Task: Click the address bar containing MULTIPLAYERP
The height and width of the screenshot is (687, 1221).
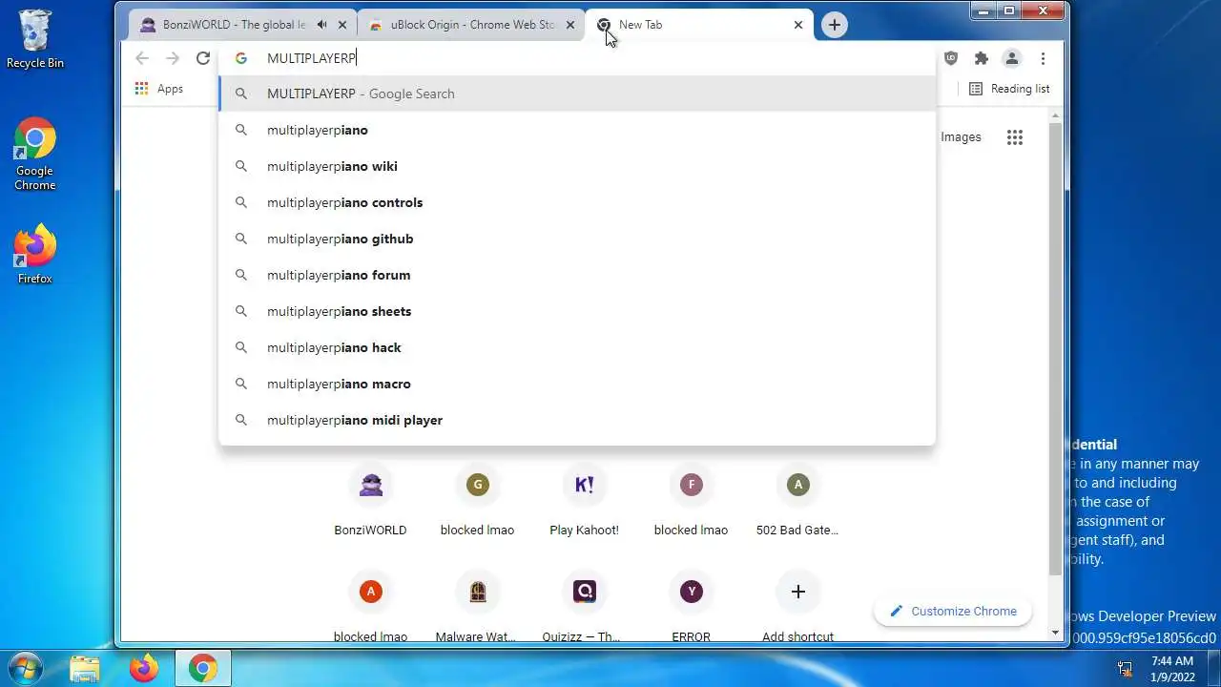Action: [577, 58]
